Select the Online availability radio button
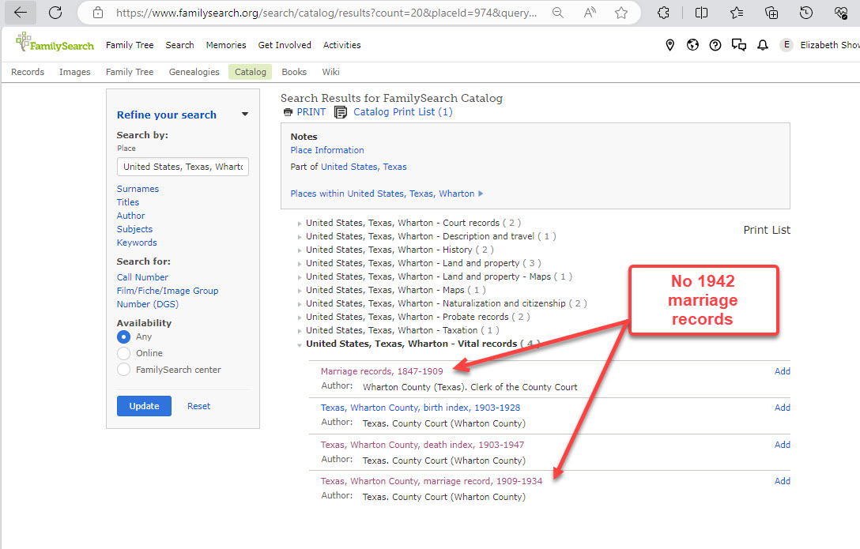Screen dimensions: 860x549 point(124,353)
